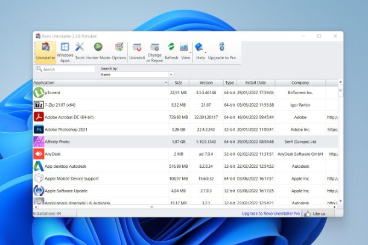The image size is (368, 245).
Task: Click the Adobe Acrobat DC icon
Action: tap(39, 117)
